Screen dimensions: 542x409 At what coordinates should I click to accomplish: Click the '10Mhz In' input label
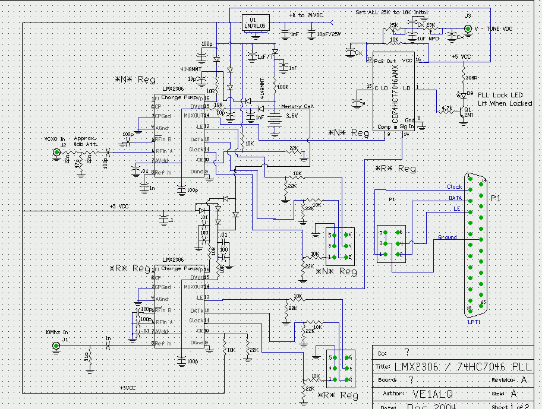tap(56, 332)
